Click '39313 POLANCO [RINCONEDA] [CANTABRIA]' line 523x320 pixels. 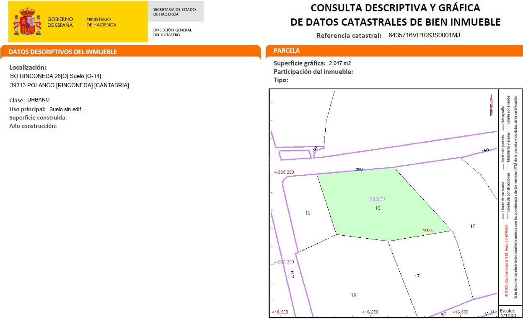coord(70,85)
